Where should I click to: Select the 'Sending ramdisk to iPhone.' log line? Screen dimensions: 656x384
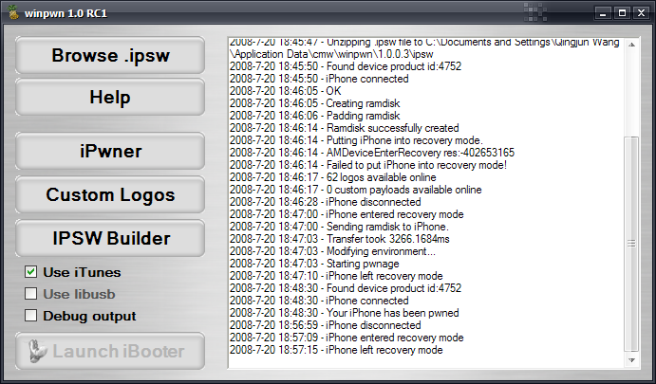(x=339, y=227)
